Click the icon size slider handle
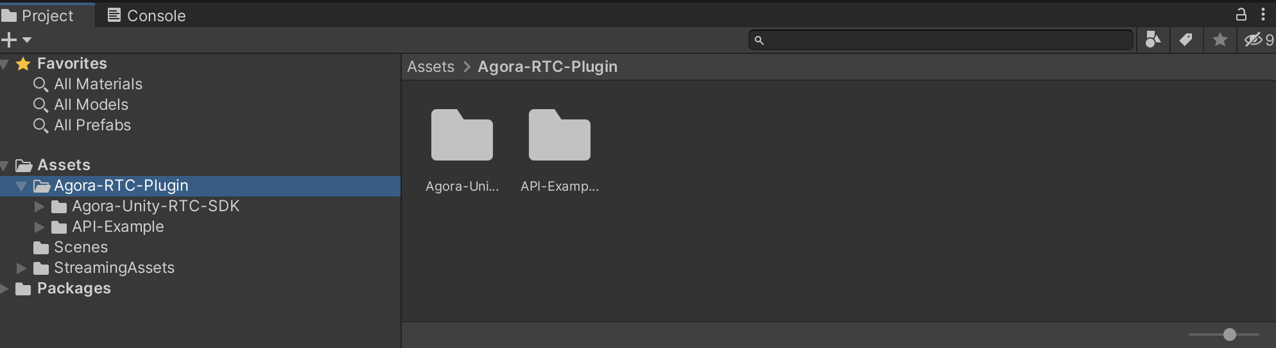Image resolution: width=1276 pixels, height=348 pixels. tap(1230, 335)
